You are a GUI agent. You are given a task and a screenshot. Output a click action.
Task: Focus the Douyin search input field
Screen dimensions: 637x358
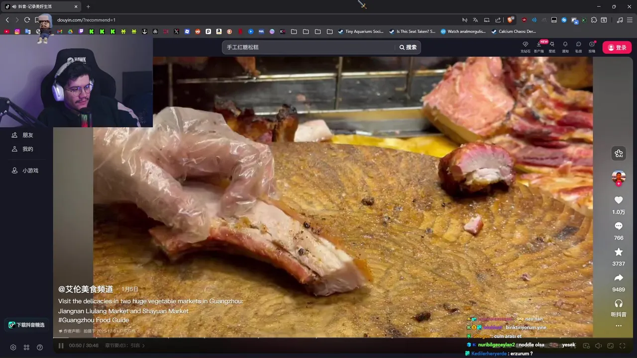tap(309, 47)
